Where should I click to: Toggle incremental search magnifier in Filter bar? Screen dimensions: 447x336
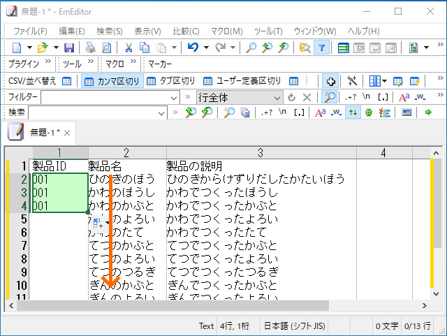pyautogui.click(x=329, y=97)
